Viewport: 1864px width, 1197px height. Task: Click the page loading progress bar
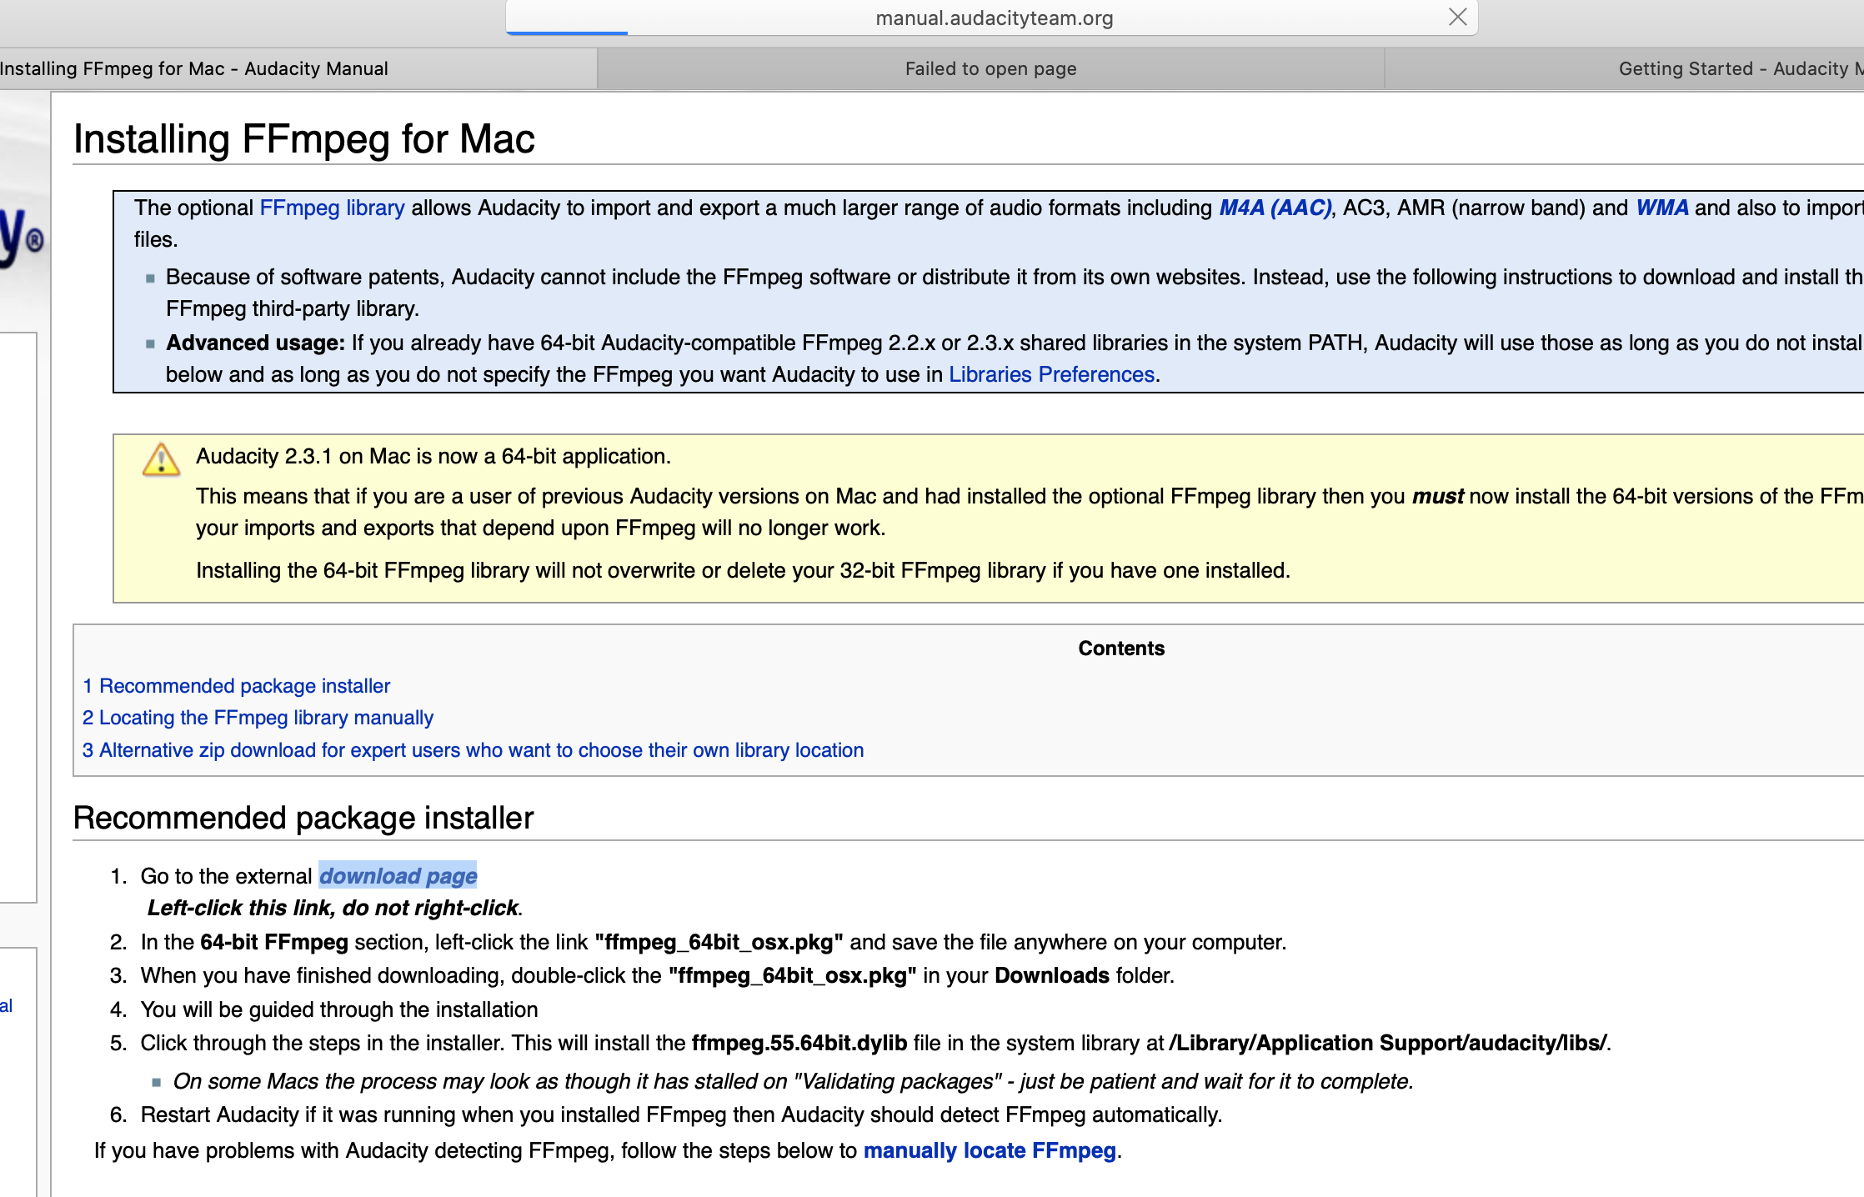[567, 33]
